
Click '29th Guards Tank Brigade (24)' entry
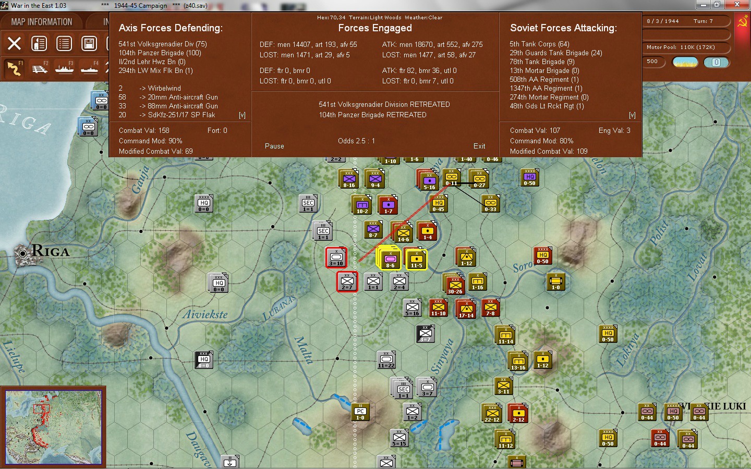(x=556, y=53)
